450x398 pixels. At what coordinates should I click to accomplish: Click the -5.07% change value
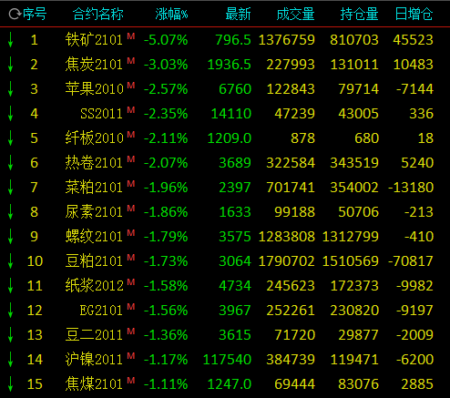(x=166, y=40)
